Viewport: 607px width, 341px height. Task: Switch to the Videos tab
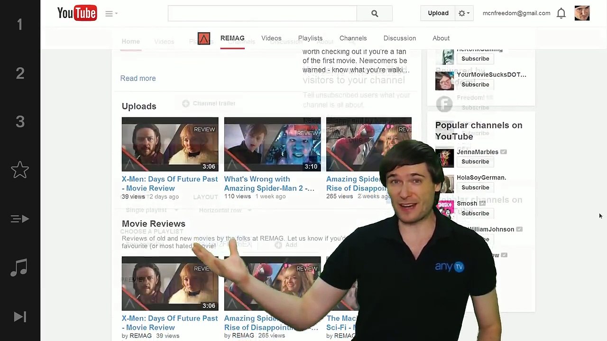tap(271, 38)
